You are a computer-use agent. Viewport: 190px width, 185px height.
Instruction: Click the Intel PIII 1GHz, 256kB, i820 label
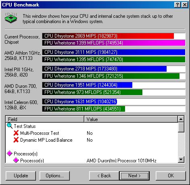pyautogui.click(x=19, y=72)
